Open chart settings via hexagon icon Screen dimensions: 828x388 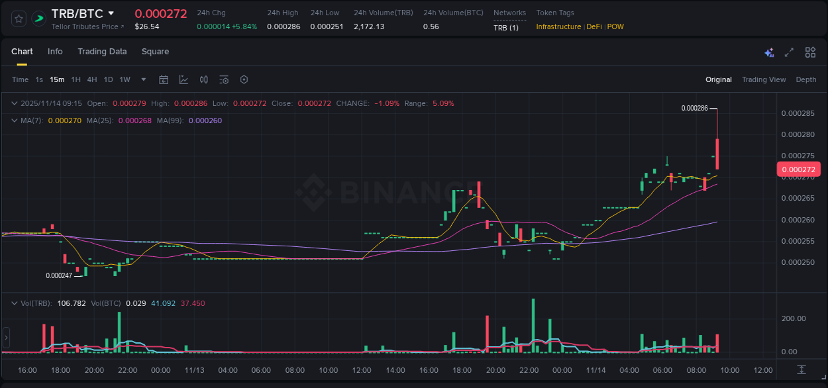244,79
